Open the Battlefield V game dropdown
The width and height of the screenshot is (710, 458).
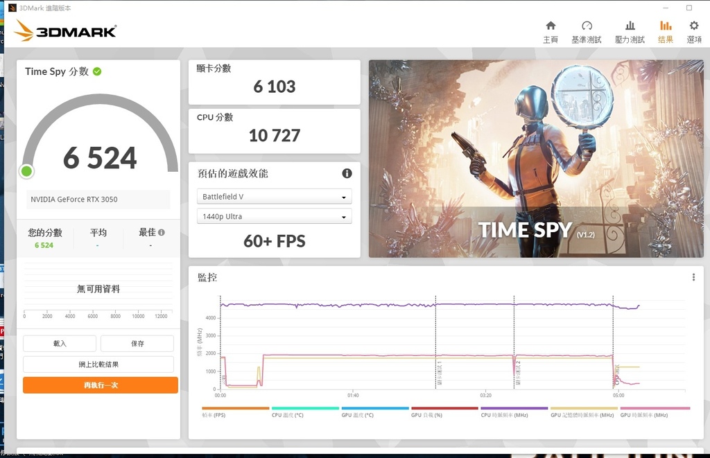[x=275, y=196]
